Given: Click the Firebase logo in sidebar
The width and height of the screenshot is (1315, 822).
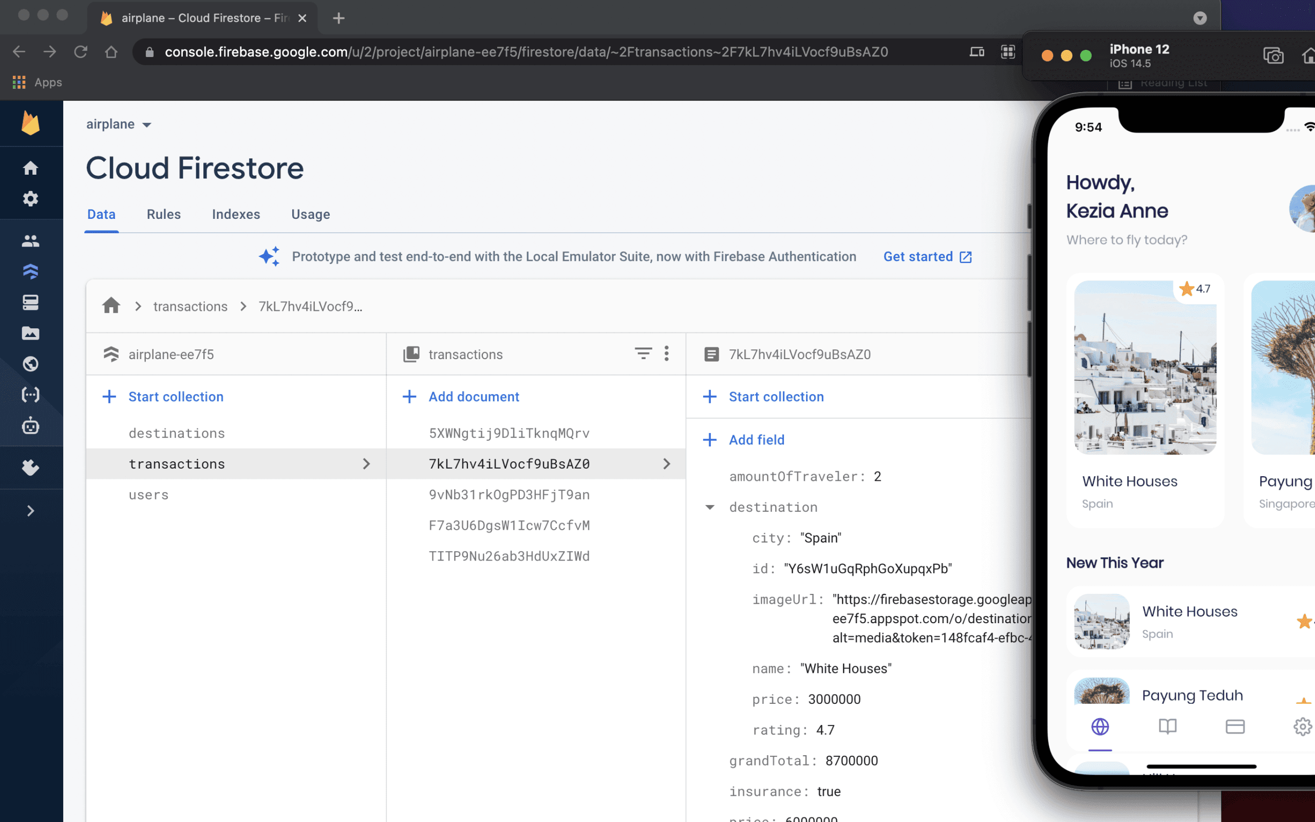Looking at the screenshot, I should pos(30,123).
